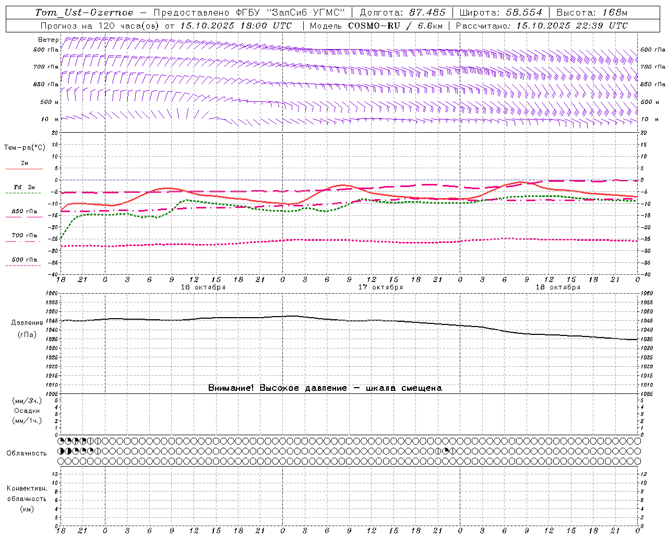Click the Внимание! Высокое давление warning text
Viewport: 668px width, 535px height.
pos(325,388)
